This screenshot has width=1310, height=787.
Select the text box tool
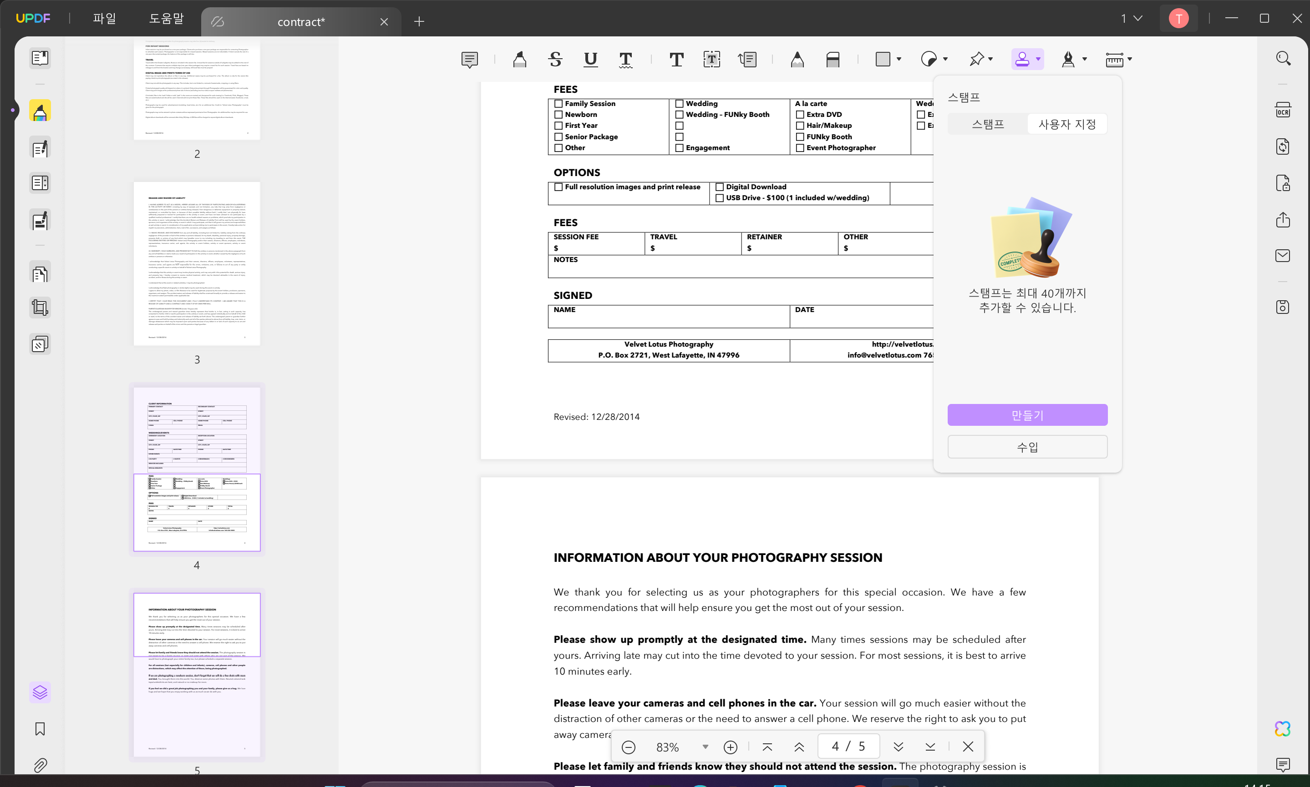coord(711,60)
